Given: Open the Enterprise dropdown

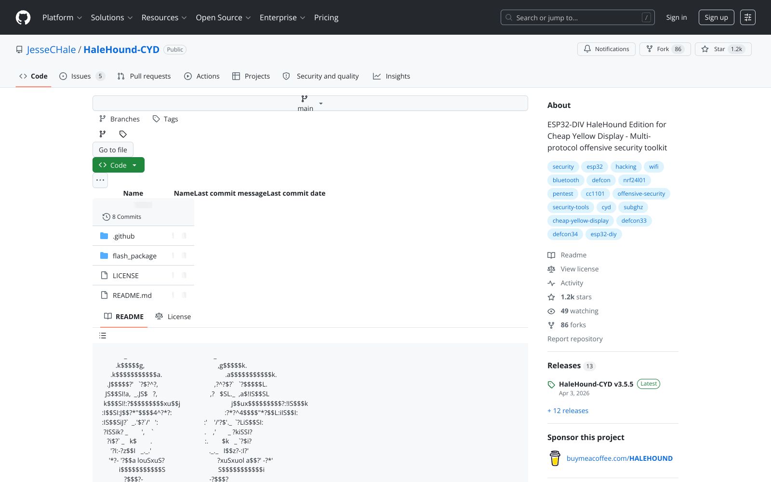Looking at the screenshot, I should [282, 17].
